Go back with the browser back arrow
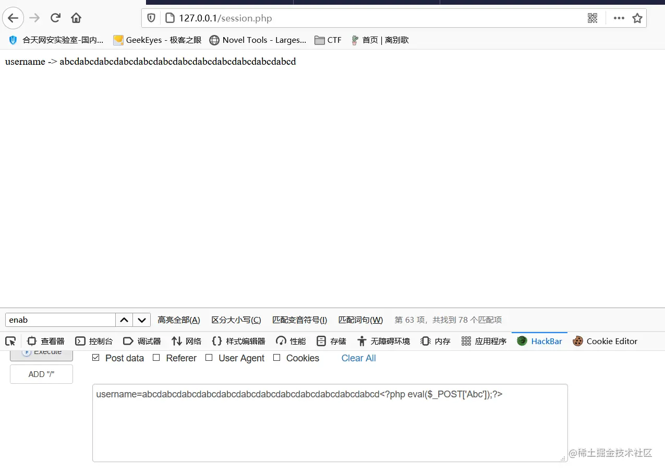The height and width of the screenshot is (471, 665). pos(13,18)
